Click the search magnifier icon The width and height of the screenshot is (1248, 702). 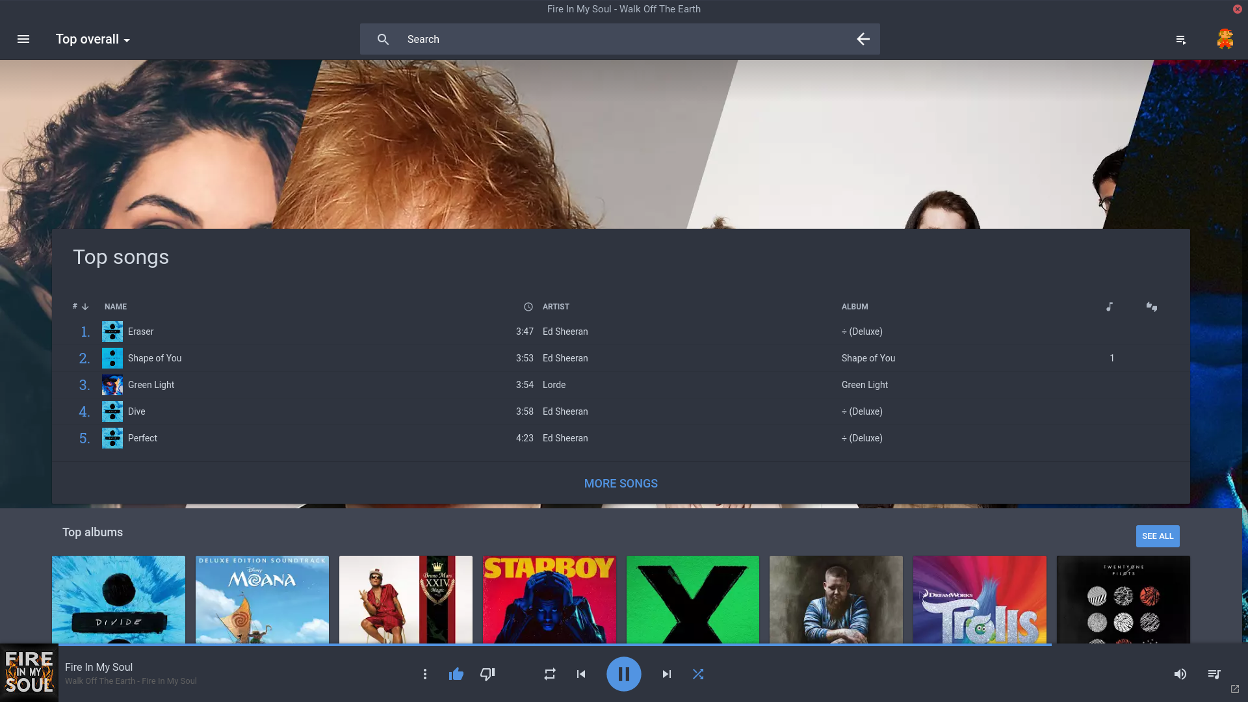(x=383, y=39)
